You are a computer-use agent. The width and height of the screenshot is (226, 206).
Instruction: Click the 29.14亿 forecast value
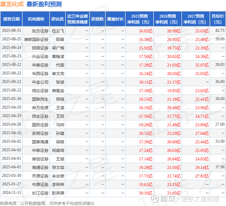(x=202, y=167)
